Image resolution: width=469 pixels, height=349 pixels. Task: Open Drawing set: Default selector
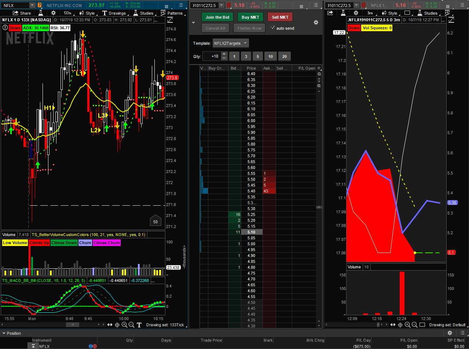(447, 325)
